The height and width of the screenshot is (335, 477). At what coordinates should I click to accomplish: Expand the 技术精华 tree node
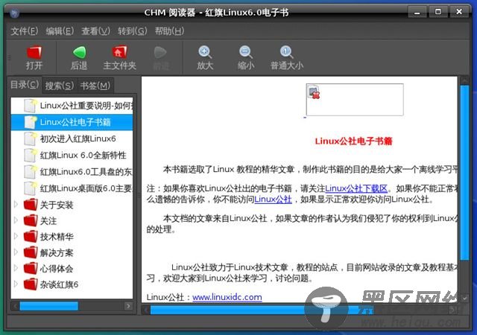pyautogui.click(x=16, y=236)
